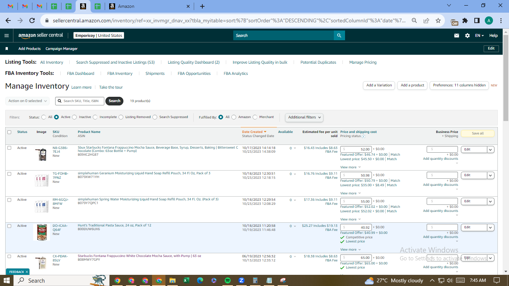Click the top search magnifier button
Viewport: 509px width, 286px height.
339,35
